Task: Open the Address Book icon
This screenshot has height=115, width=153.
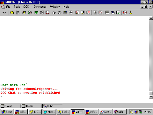Action: pos(71,13)
